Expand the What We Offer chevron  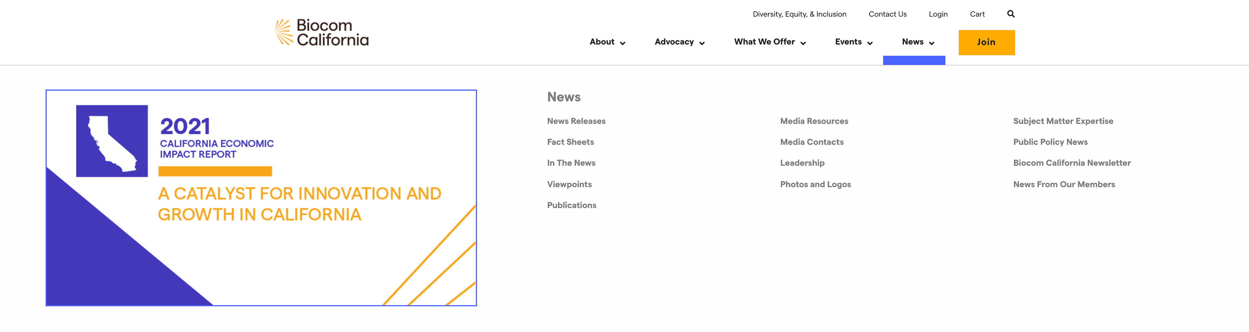[x=803, y=43]
